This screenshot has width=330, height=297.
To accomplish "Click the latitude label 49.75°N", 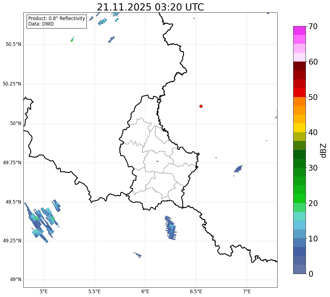I will (12, 163).
